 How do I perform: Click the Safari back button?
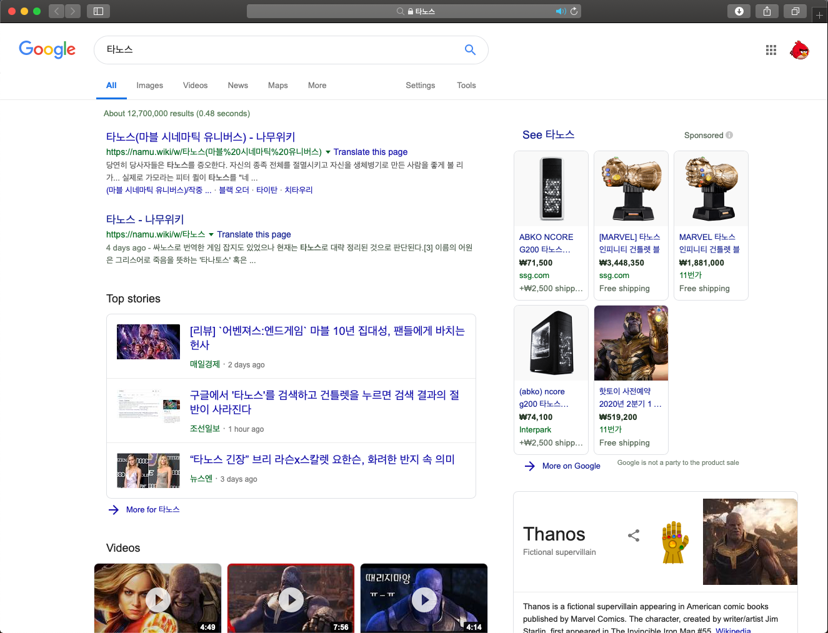(x=57, y=11)
